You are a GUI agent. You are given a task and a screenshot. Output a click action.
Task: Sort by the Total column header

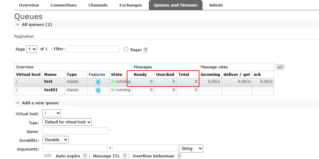pos(184,74)
